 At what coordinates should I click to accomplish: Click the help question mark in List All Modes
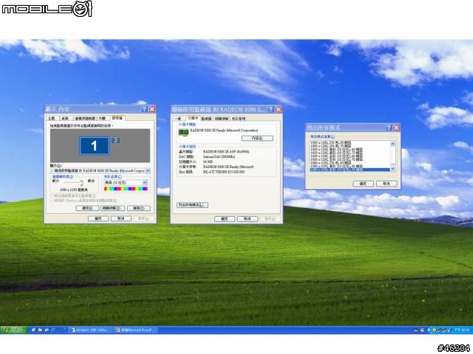[x=389, y=128]
